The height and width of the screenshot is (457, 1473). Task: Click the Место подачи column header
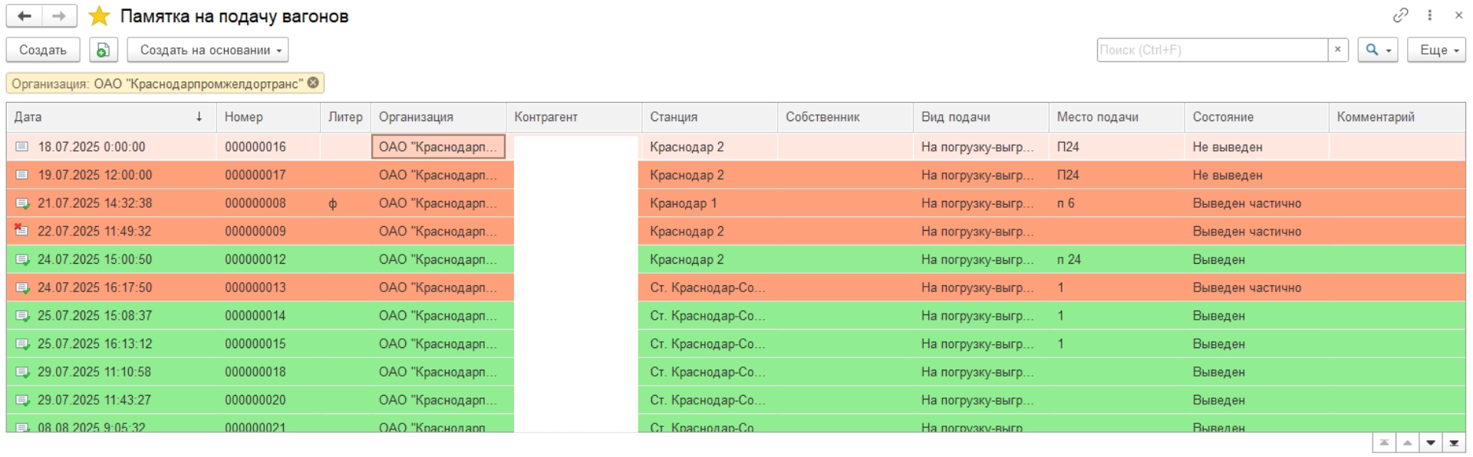tap(1116, 117)
